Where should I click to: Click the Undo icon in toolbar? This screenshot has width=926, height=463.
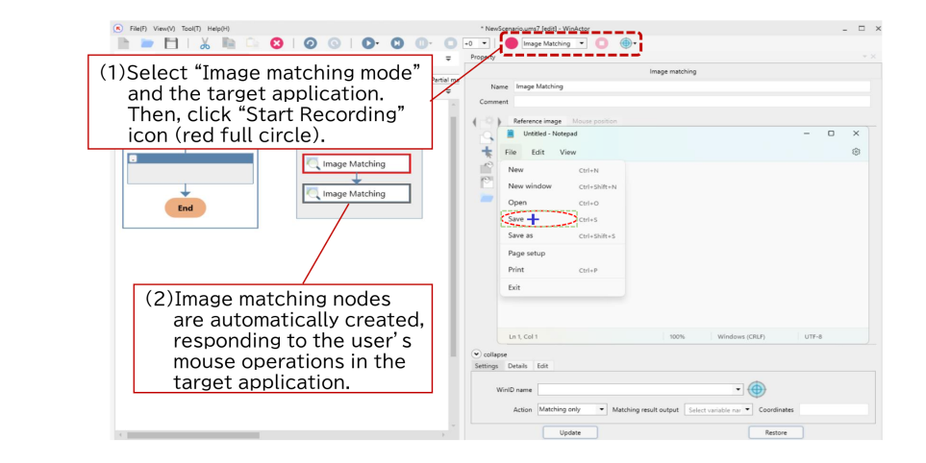tap(310, 43)
